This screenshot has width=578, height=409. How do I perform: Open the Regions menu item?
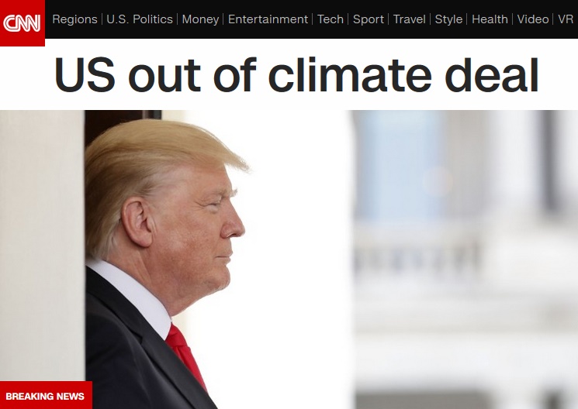pyautogui.click(x=74, y=19)
